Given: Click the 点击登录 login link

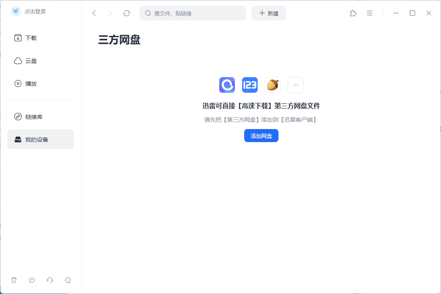Looking at the screenshot, I should (x=35, y=11).
